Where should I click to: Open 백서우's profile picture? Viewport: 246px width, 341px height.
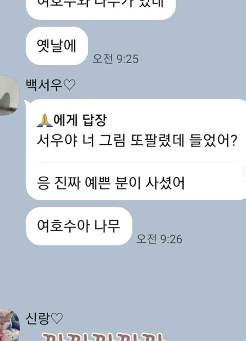pyautogui.click(x=8, y=96)
